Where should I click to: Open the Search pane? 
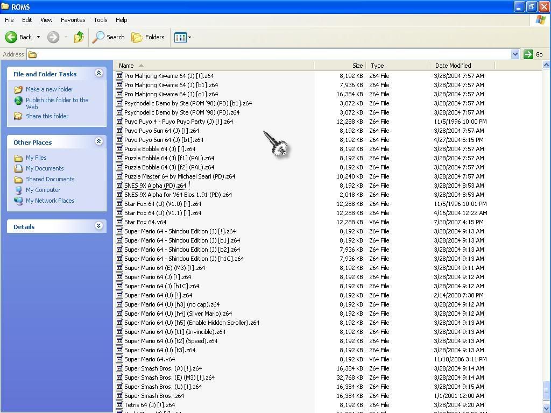(109, 37)
